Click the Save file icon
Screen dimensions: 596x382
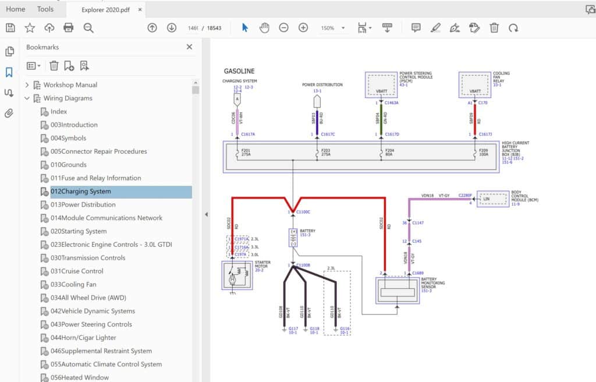point(10,28)
